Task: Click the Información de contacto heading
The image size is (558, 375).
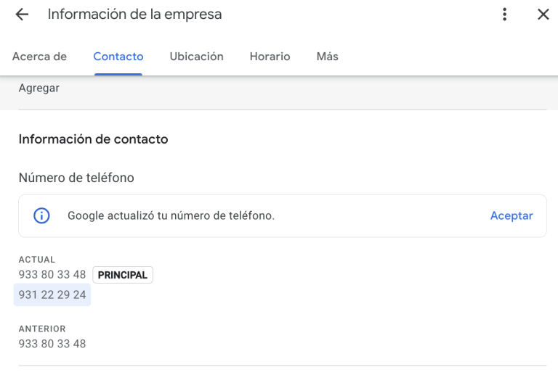Action: click(93, 139)
